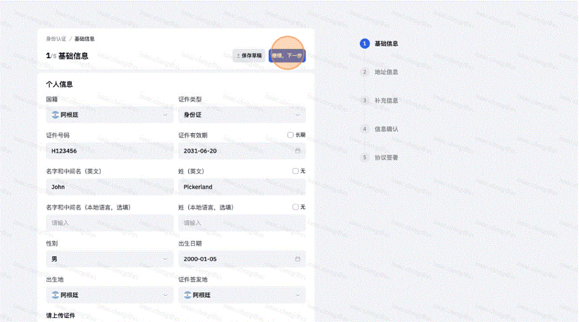Click Argentina flag icon in 出生地 field
The height and width of the screenshot is (322, 579).
click(56, 295)
